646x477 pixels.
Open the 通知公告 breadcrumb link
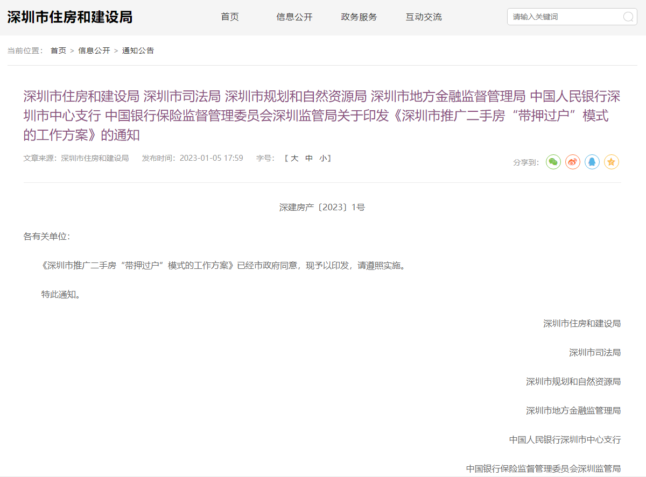click(138, 51)
